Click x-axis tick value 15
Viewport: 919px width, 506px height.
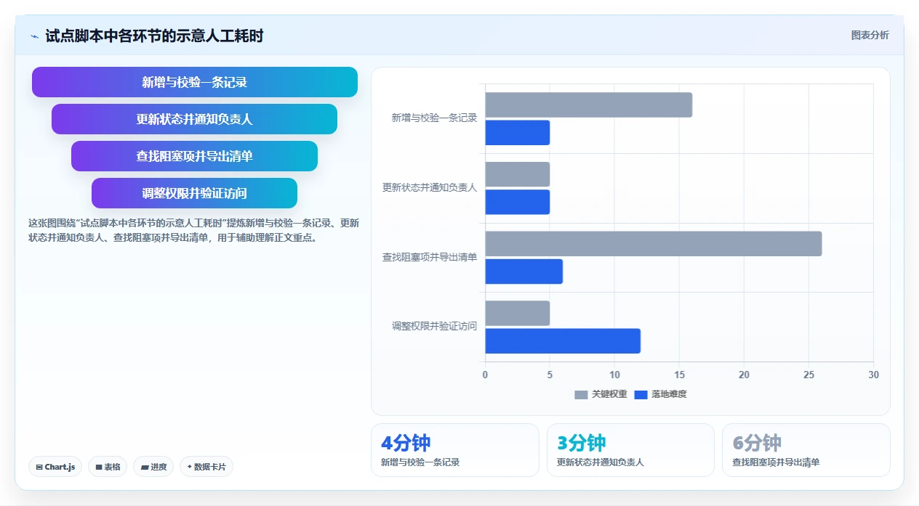(679, 375)
